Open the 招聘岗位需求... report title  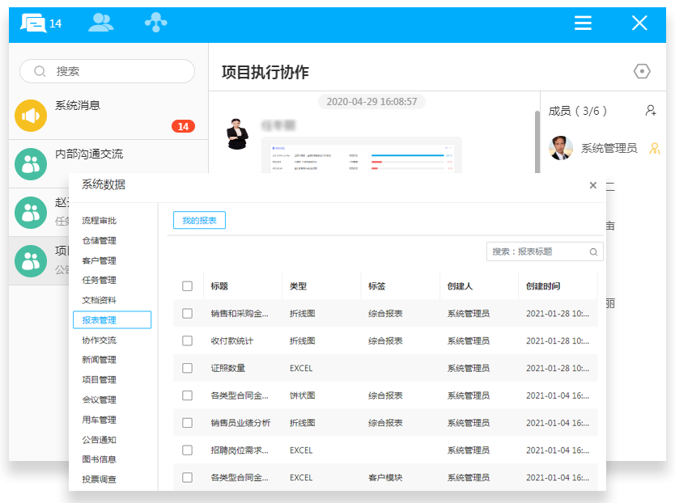240,450
